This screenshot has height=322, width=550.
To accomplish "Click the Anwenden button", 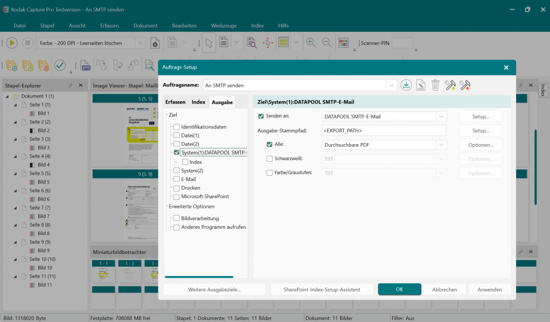I will click(490, 289).
